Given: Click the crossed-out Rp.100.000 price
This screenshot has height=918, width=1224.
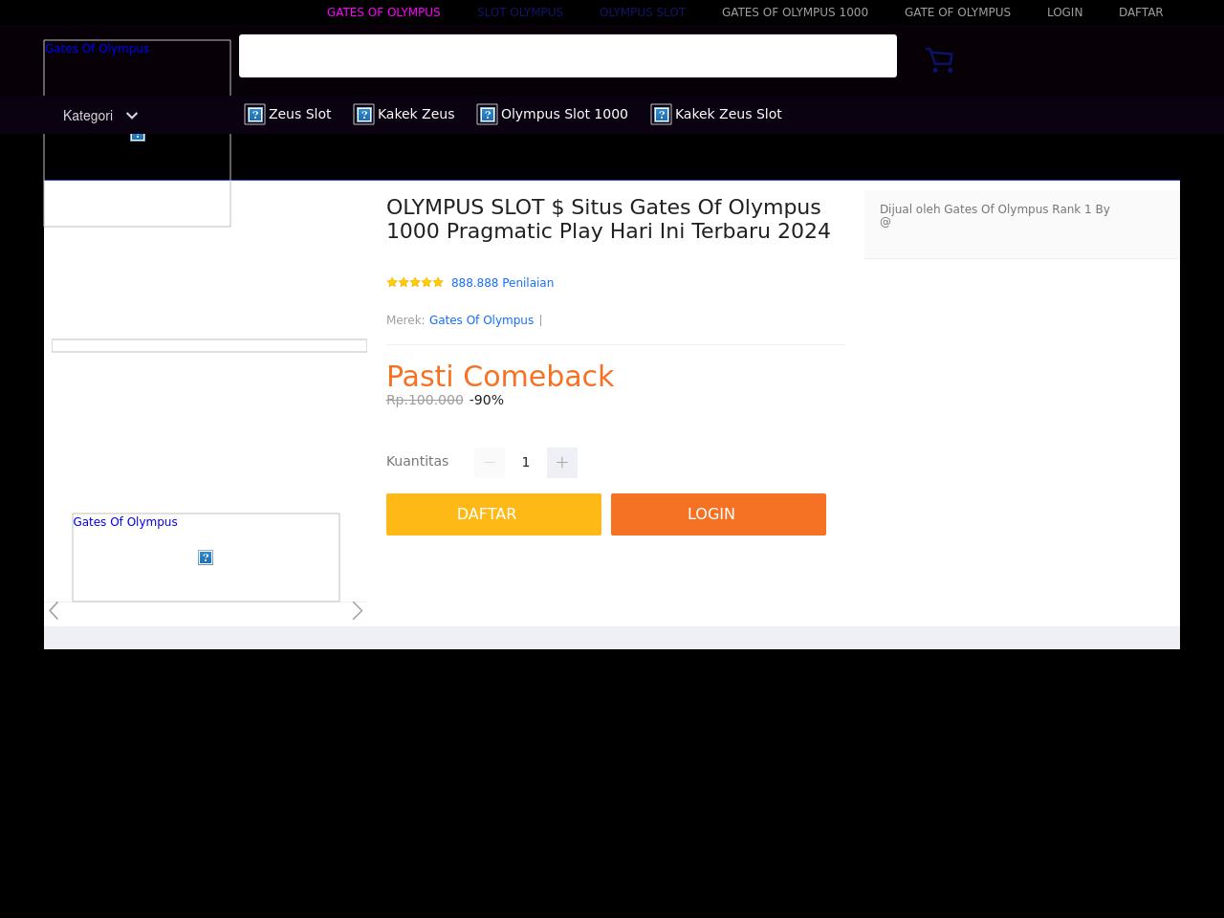Looking at the screenshot, I should (425, 400).
